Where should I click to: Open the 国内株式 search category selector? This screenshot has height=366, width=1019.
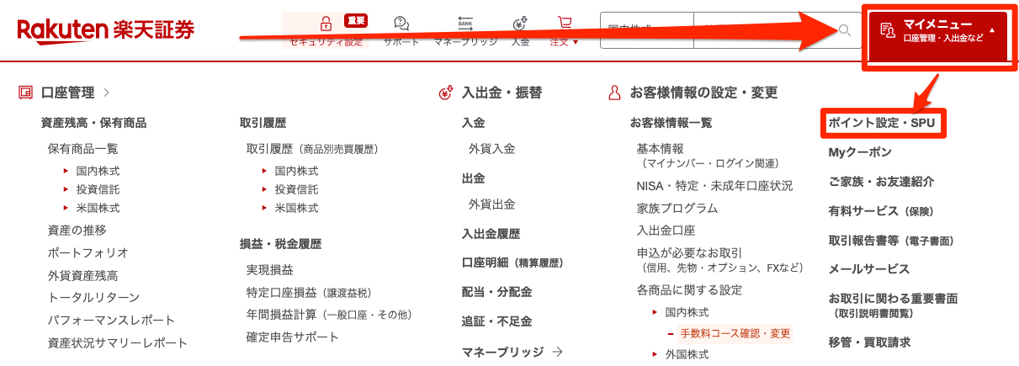[x=647, y=31]
